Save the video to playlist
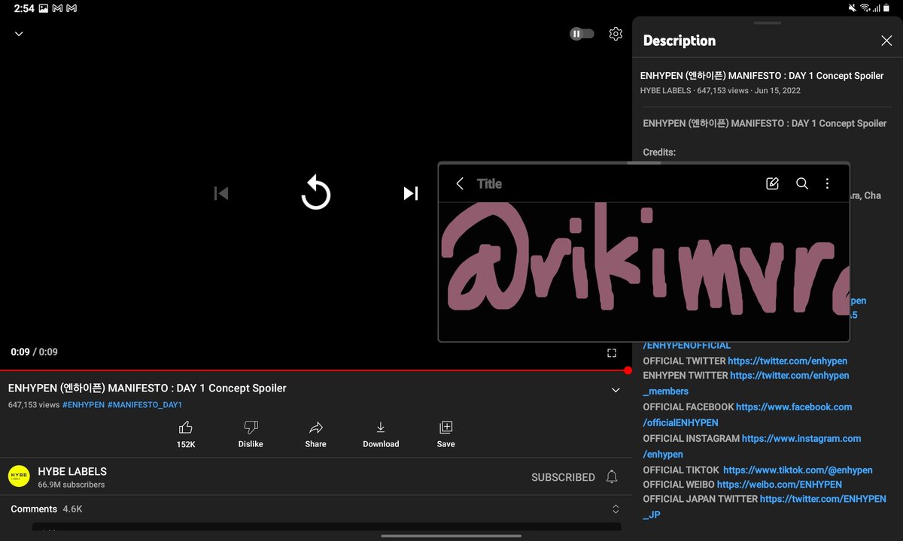Screen dimensions: 903x541 click(x=445, y=428)
